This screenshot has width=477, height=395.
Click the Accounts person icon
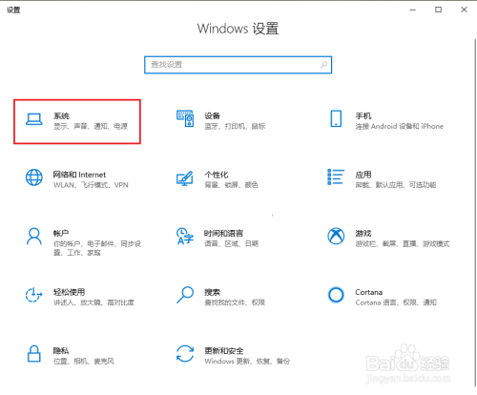pos(34,237)
